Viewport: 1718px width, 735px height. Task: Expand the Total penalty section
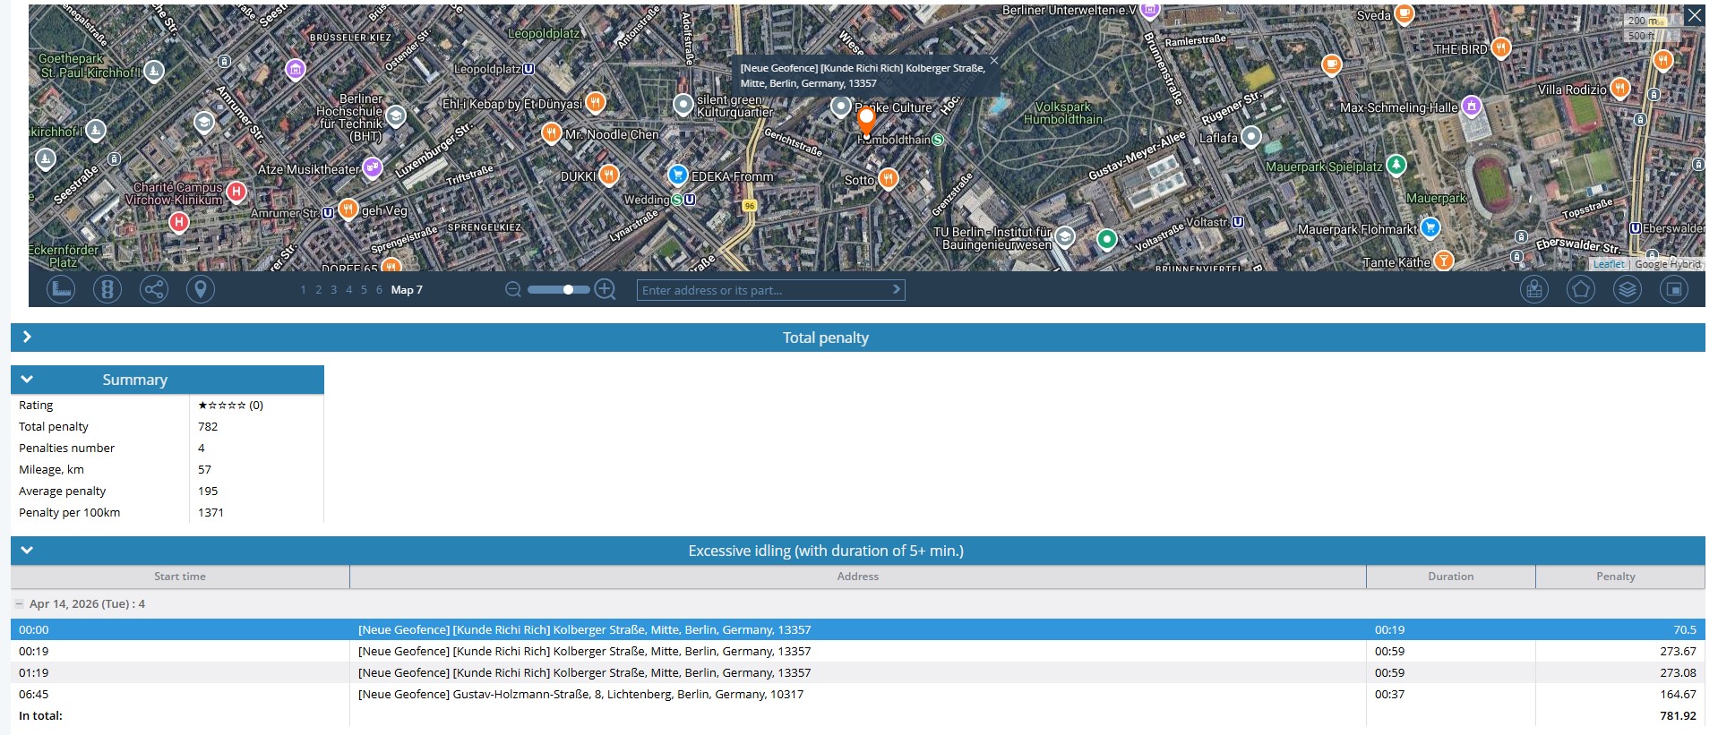(27, 337)
